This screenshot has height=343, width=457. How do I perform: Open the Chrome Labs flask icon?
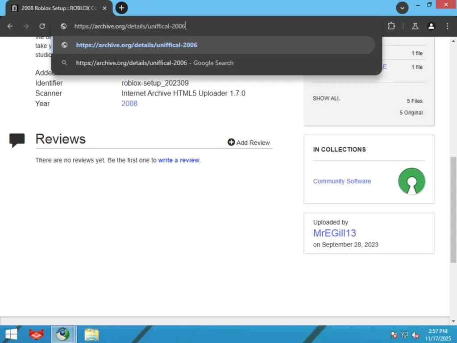click(415, 26)
